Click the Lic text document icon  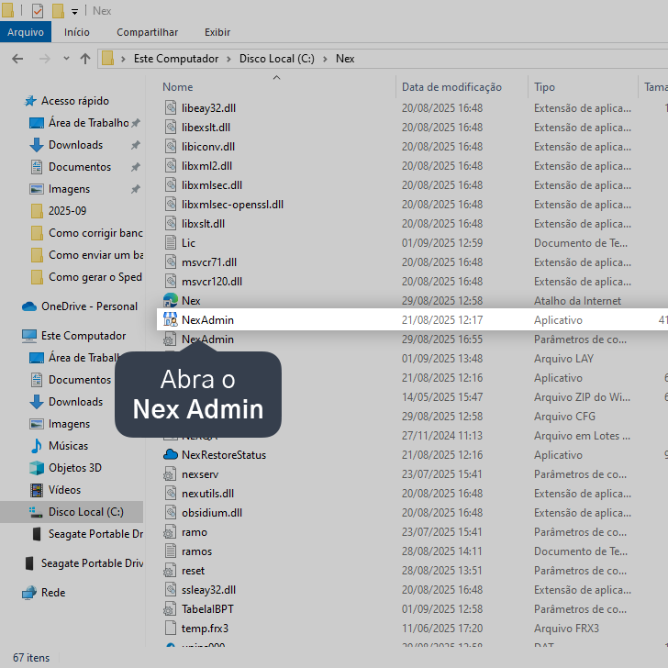[171, 243]
